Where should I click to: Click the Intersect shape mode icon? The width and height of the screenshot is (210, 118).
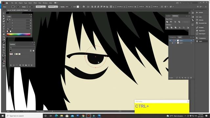[175, 22]
